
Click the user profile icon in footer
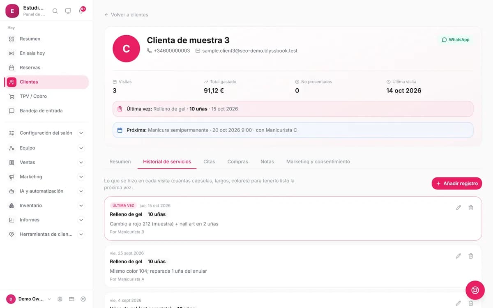click(83, 299)
